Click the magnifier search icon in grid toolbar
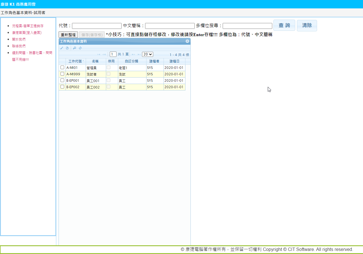This screenshot has width=363, height=254. pyautogui.click(x=75, y=48)
